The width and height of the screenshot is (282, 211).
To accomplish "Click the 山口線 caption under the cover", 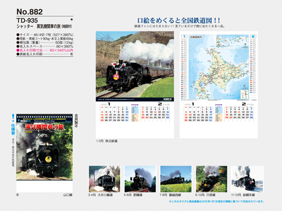I will click(x=68, y=195).
